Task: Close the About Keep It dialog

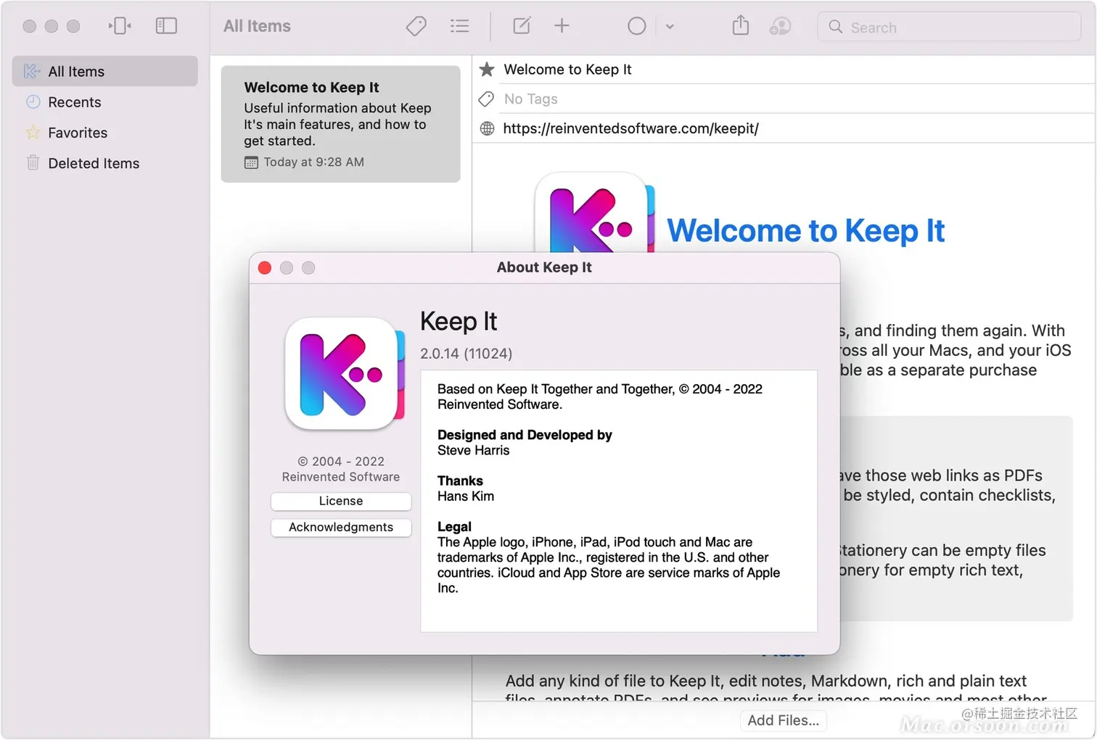Action: 265,267
